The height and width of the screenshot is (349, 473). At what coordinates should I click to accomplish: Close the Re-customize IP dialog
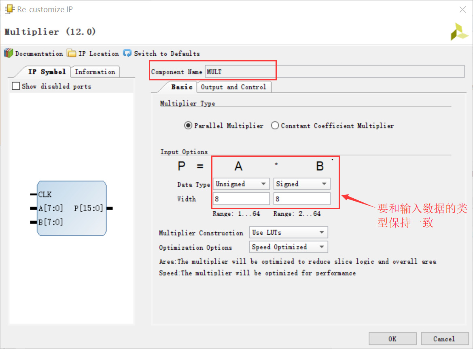[462, 10]
